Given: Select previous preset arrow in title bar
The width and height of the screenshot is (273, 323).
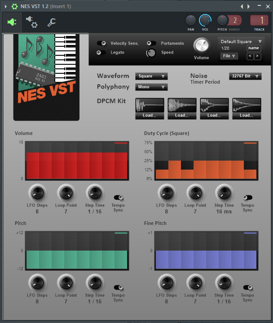Looking at the screenshot, I should [242, 7].
